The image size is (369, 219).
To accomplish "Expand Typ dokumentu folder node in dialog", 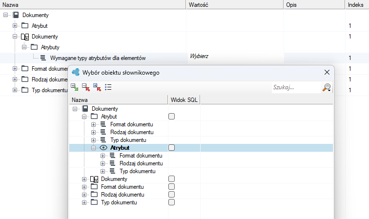I will pos(84,202).
